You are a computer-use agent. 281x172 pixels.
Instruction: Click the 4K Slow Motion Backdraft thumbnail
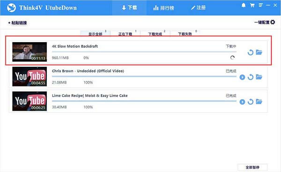point(30,52)
